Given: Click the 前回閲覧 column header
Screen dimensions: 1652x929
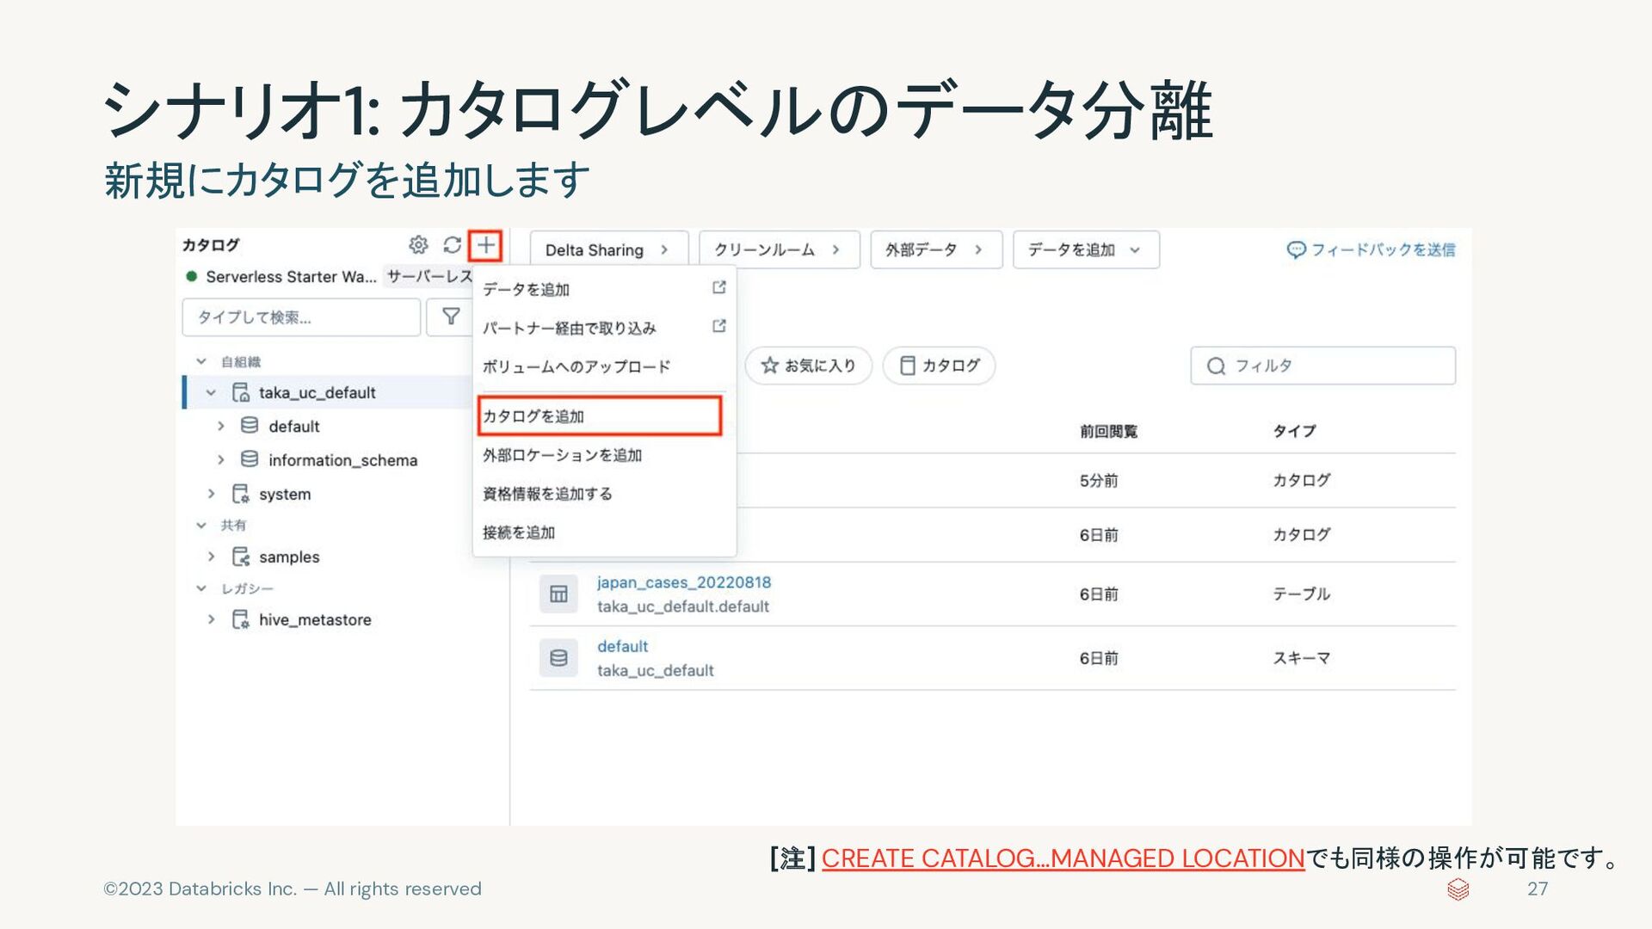Looking at the screenshot, I should click(1108, 431).
